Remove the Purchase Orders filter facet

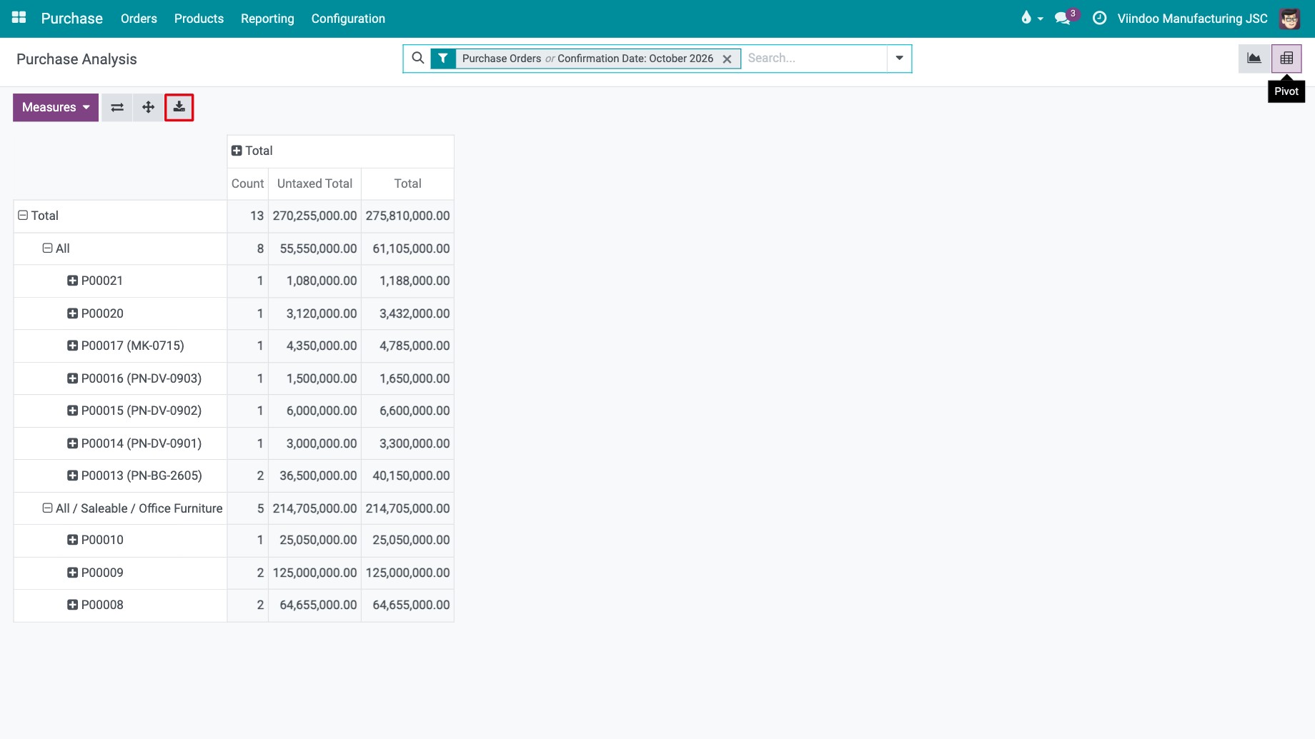[727, 59]
